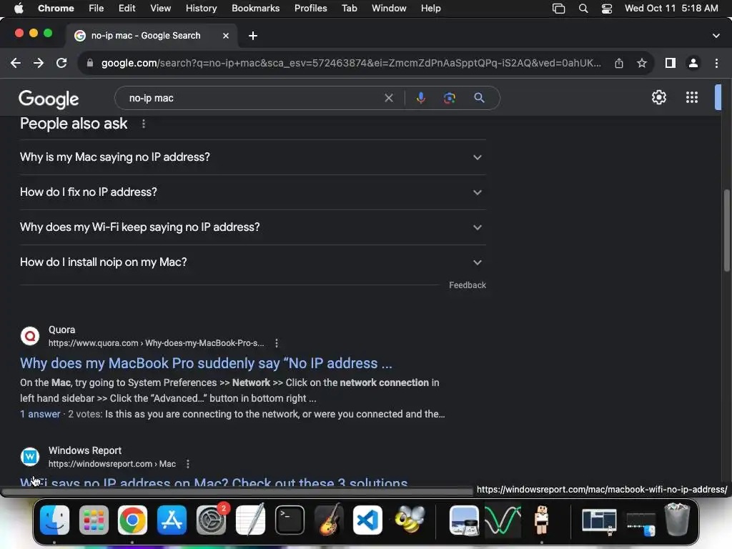
Task: Open the File menu
Action: click(97, 9)
